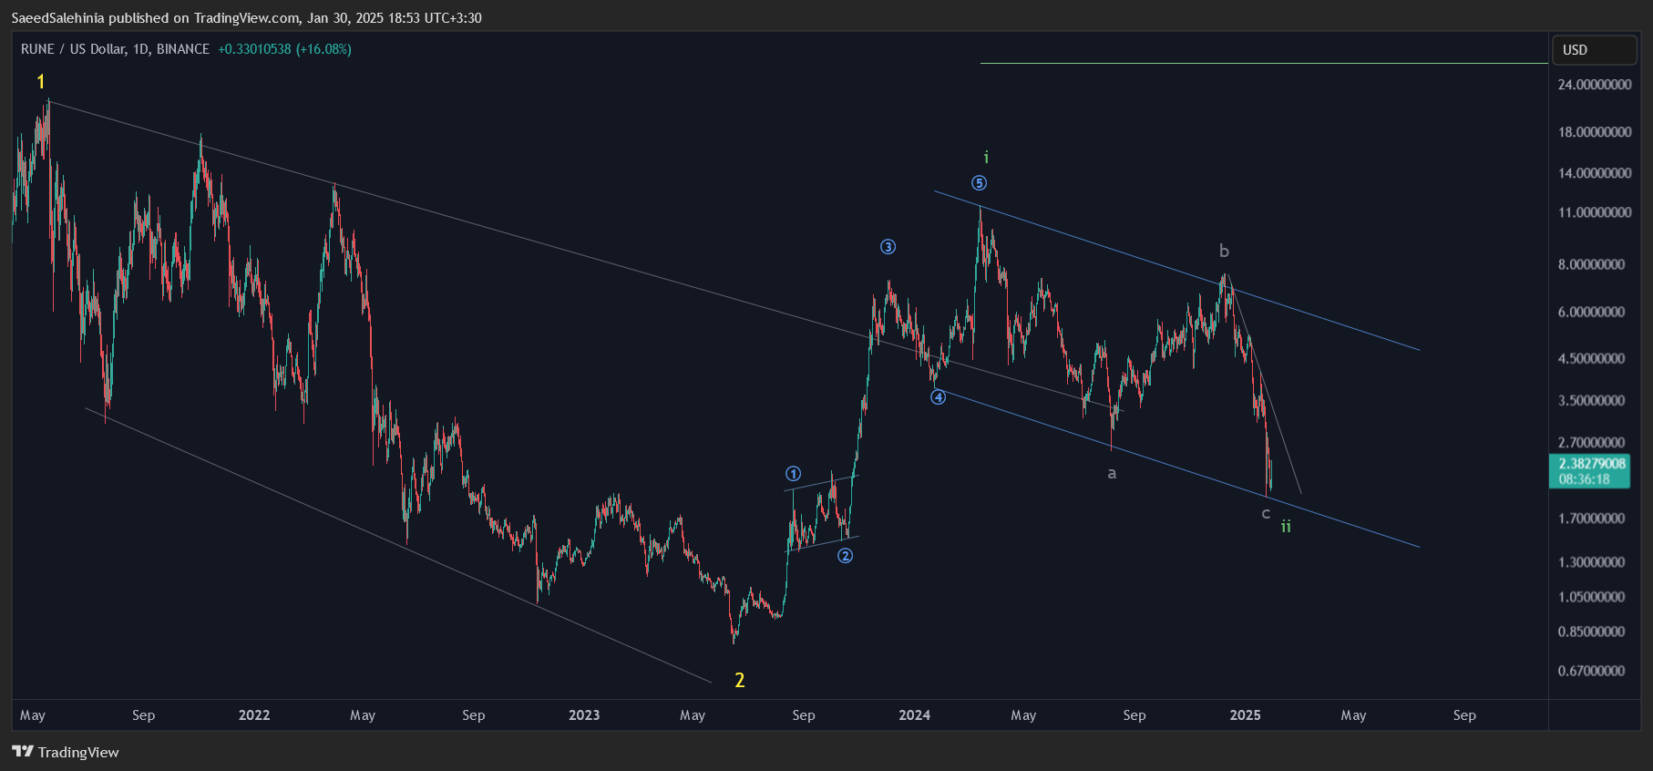Click the 18.00000000 price axis level
Screen dimensions: 1653x771
click(1595, 132)
